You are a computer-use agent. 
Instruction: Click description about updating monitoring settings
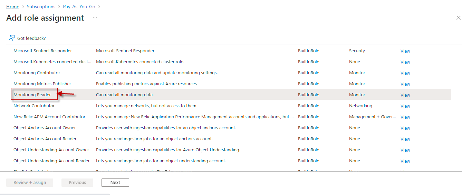click(157, 73)
